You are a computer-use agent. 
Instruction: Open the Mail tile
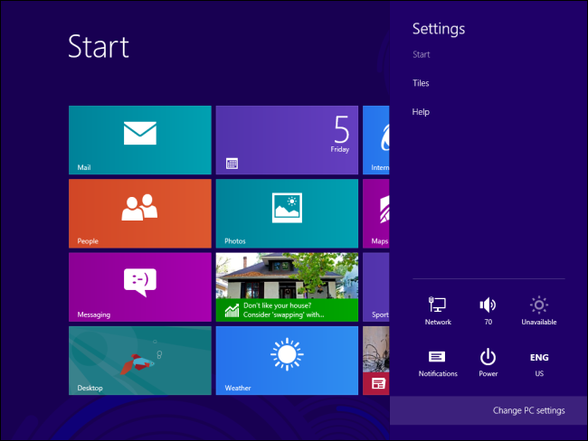(140, 140)
